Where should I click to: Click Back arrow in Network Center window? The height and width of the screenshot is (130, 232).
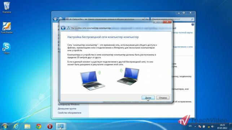click(55, 19)
